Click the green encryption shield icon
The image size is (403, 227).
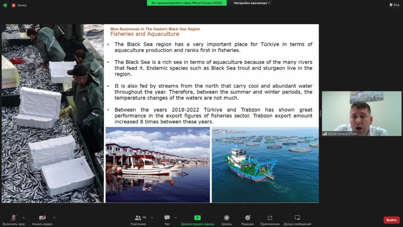pyautogui.click(x=5, y=5)
